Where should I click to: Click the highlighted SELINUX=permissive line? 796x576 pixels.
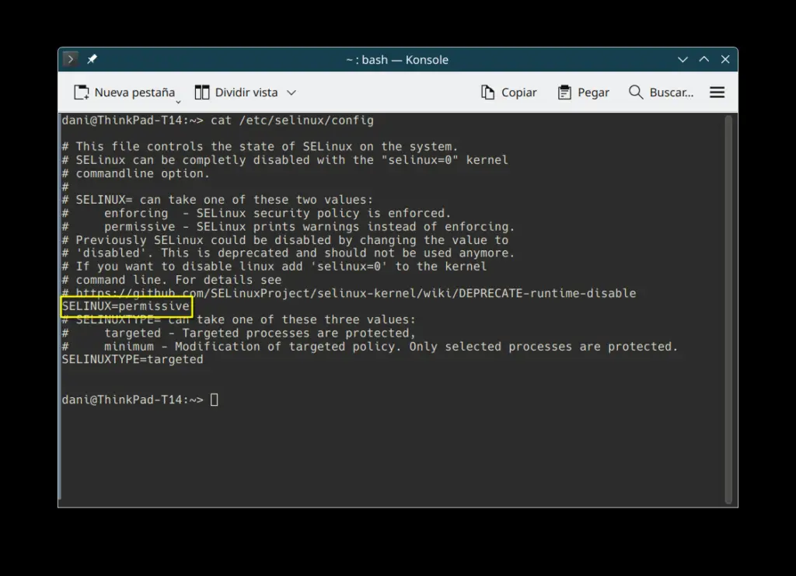tap(126, 306)
